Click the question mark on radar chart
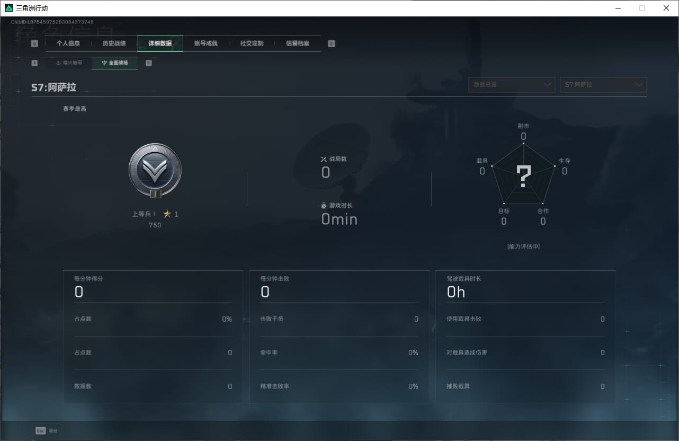The height and width of the screenshot is (441, 679). (x=523, y=177)
